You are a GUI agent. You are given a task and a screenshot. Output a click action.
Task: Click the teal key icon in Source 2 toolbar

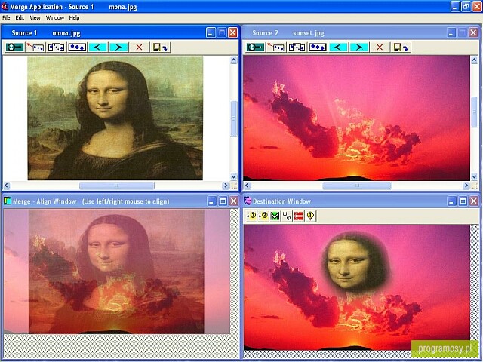[255, 47]
